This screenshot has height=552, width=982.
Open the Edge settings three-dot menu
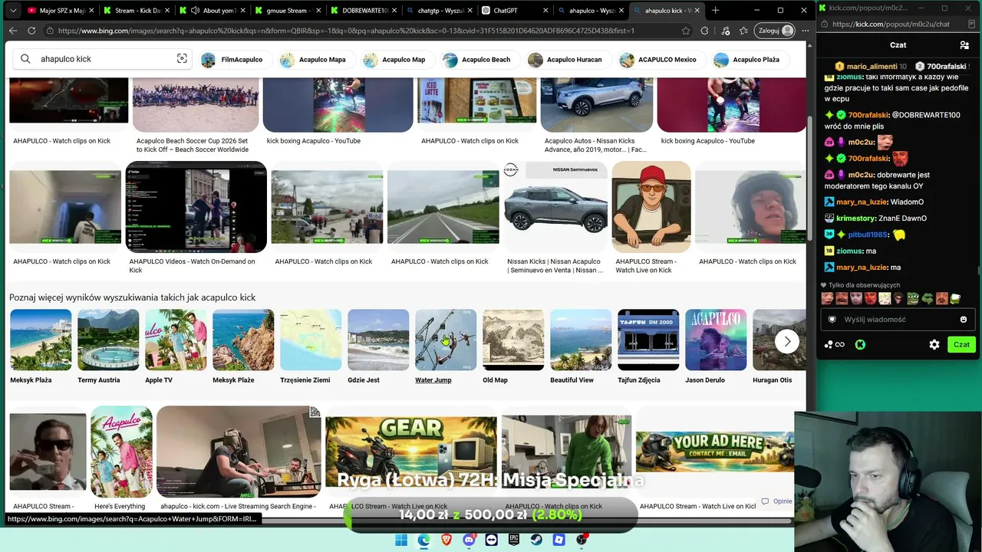point(805,31)
